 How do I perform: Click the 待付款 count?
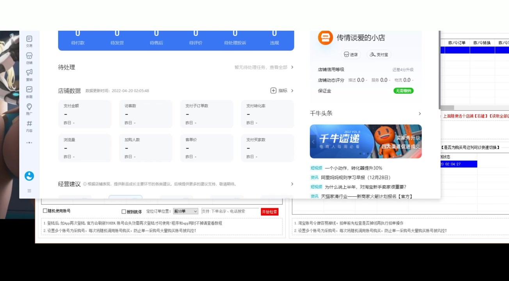(78, 34)
